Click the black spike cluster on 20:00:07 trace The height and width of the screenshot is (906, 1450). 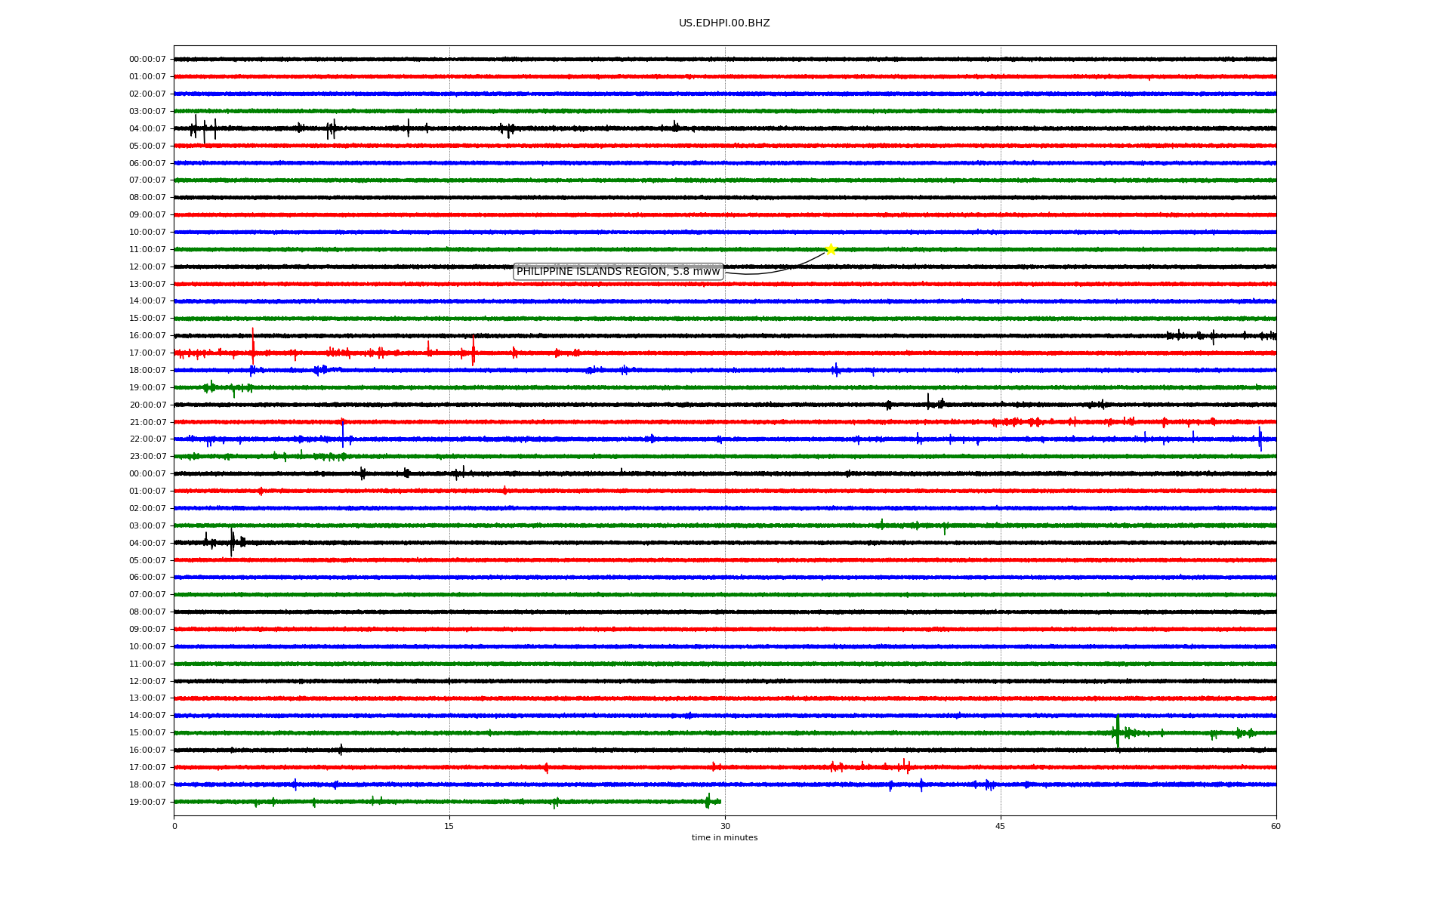(x=935, y=403)
